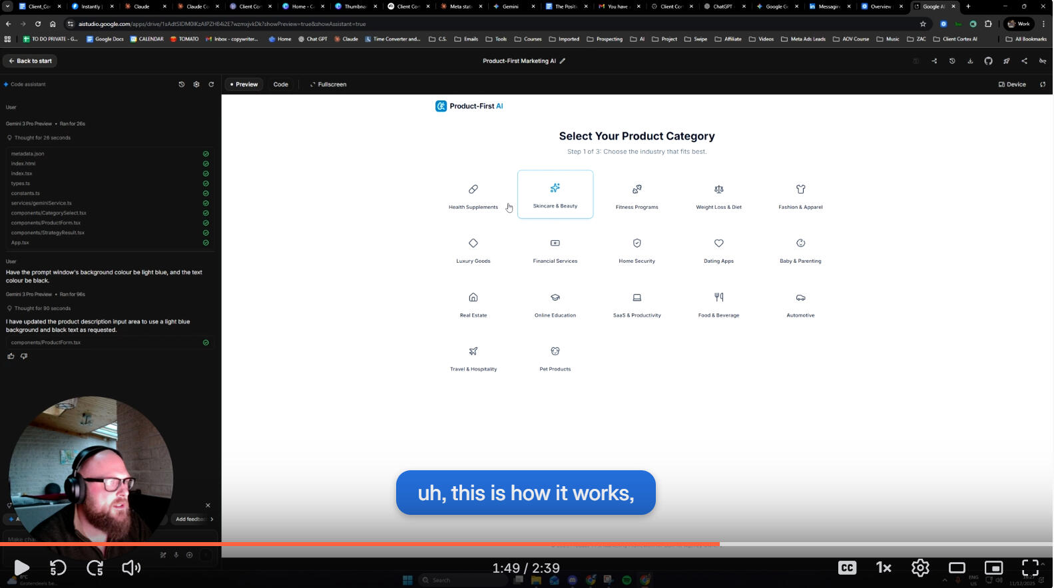Choose the Pet Products category icon

tap(555, 351)
